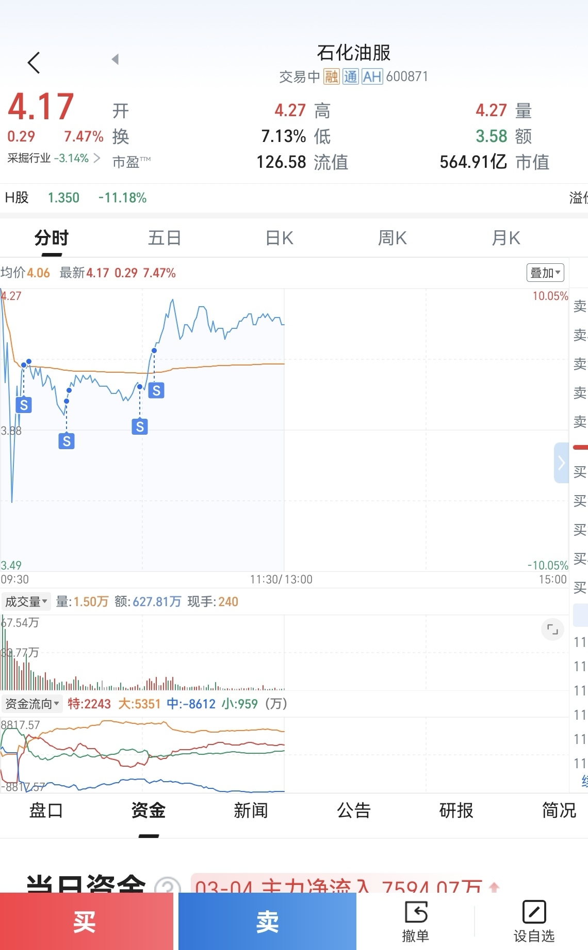Switch to the 五日 chart tab
The height and width of the screenshot is (950, 588).
pos(165,238)
